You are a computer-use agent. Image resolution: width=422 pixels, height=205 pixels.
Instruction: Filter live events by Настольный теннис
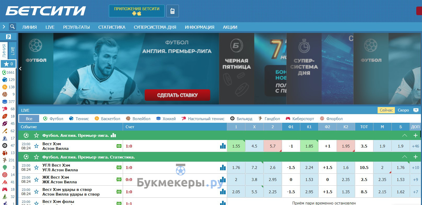(x=203, y=119)
